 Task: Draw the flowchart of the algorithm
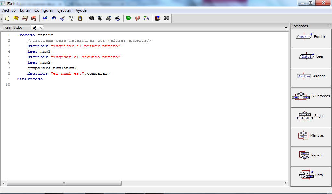tap(146, 18)
